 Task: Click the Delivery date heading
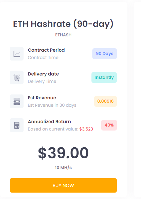(43, 74)
